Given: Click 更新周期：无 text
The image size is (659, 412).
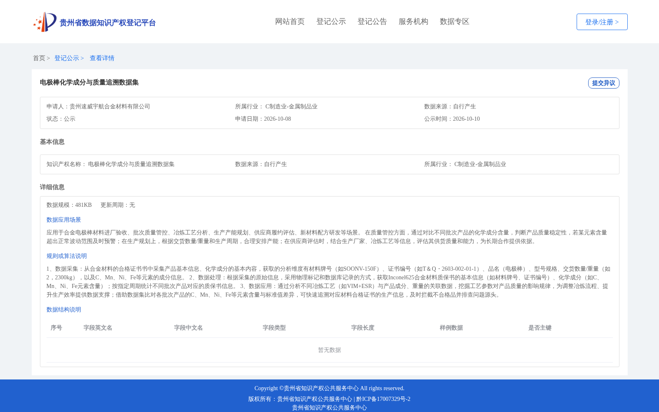Looking at the screenshot, I should 118,205.
